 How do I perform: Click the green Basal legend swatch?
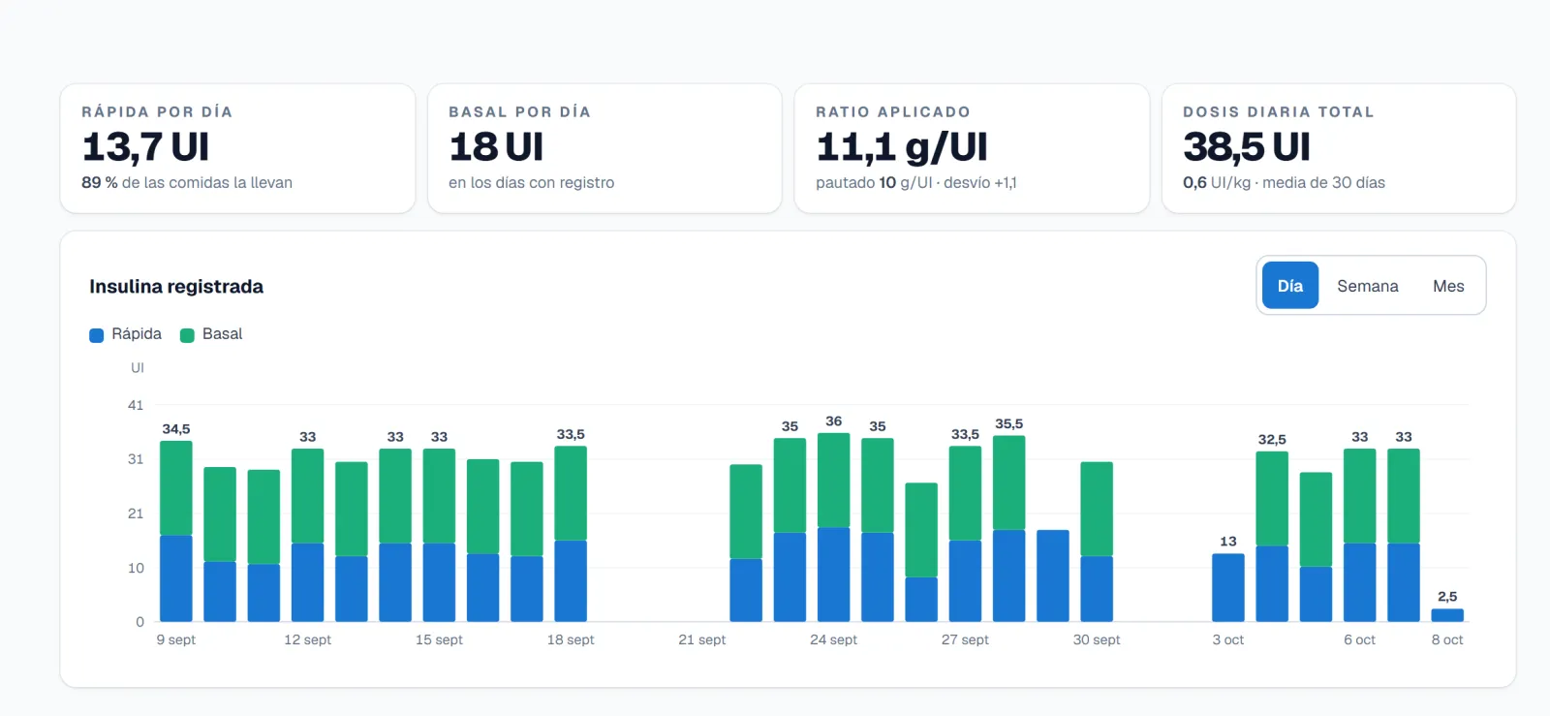tap(187, 335)
